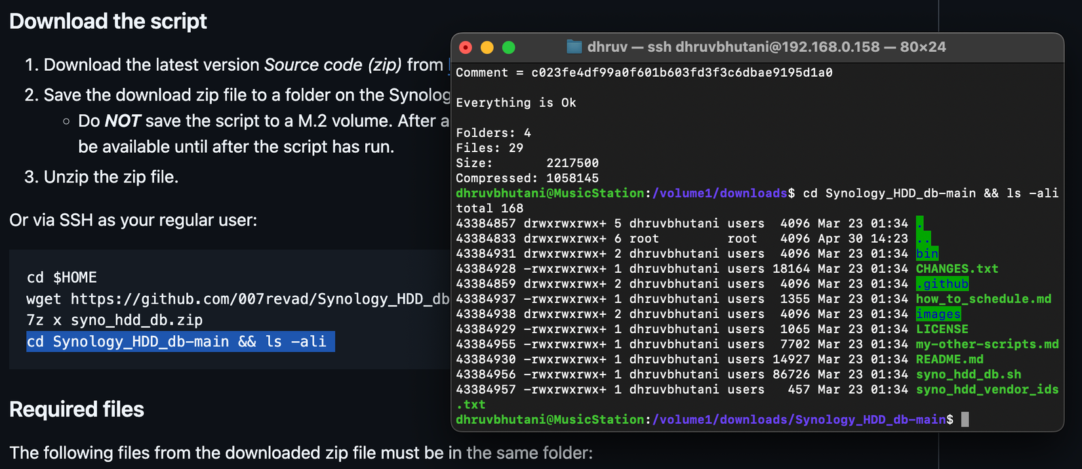Click the 'bin' directory entry in terminal listing
The height and width of the screenshot is (469, 1082).
[927, 254]
